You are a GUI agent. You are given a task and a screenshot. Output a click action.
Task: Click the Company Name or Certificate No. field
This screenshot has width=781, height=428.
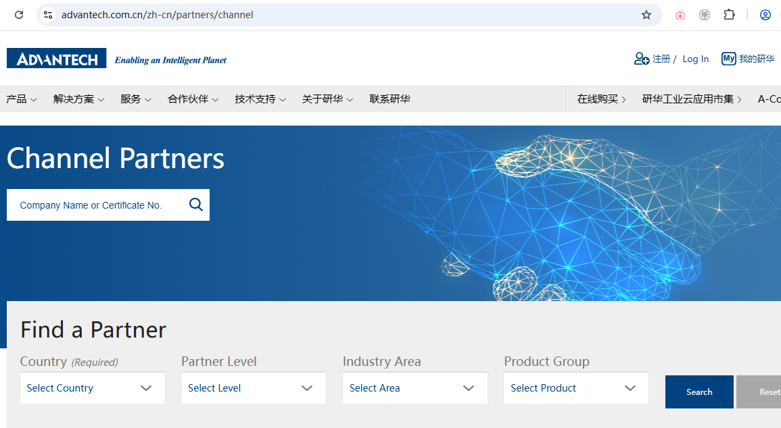pos(95,205)
